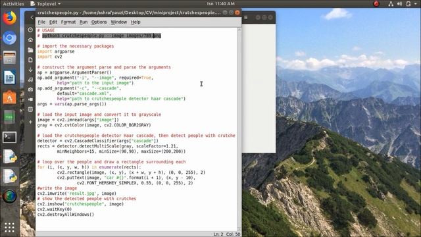Open Desktop folder in Files sidebar
The width and height of the screenshot is (421, 237).
(30, 50)
